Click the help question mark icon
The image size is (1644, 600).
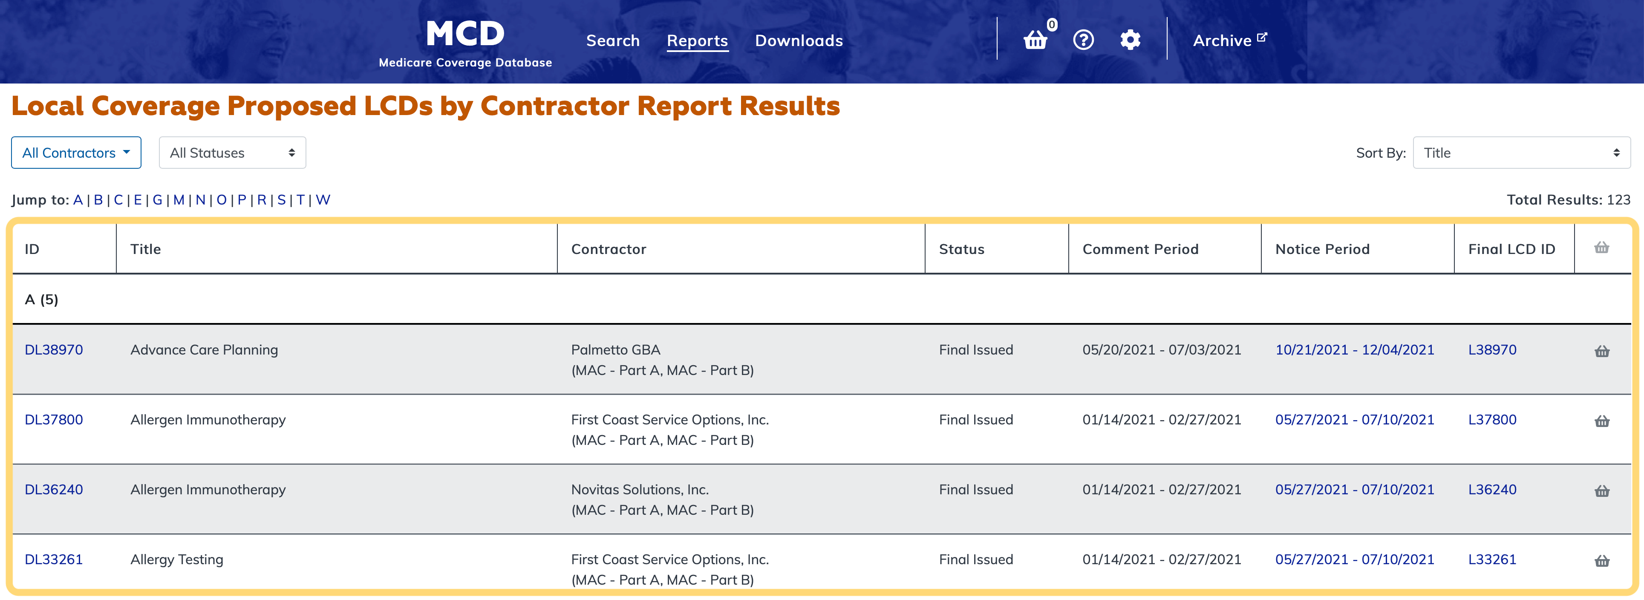(1083, 40)
